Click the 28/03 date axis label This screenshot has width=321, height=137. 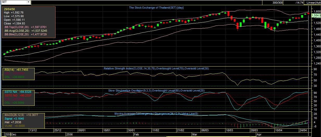(254, 131)
